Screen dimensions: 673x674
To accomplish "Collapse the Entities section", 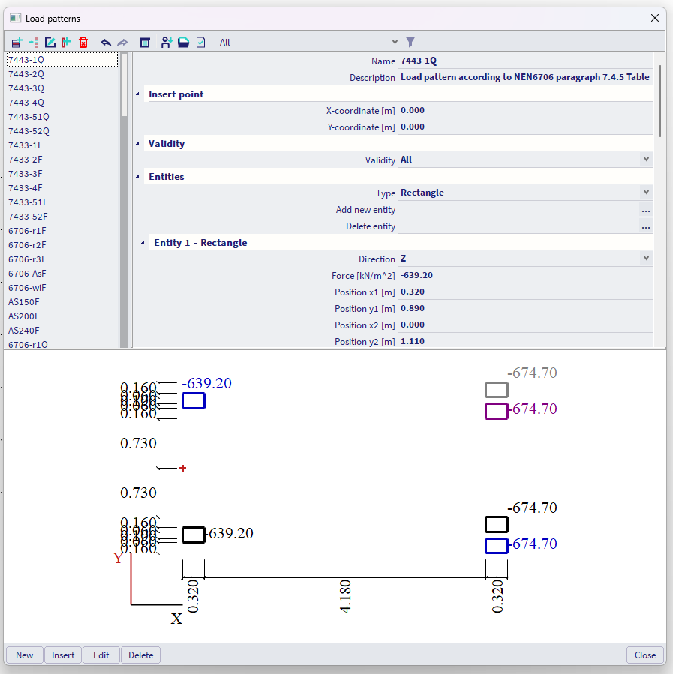I will click(137, 177).
